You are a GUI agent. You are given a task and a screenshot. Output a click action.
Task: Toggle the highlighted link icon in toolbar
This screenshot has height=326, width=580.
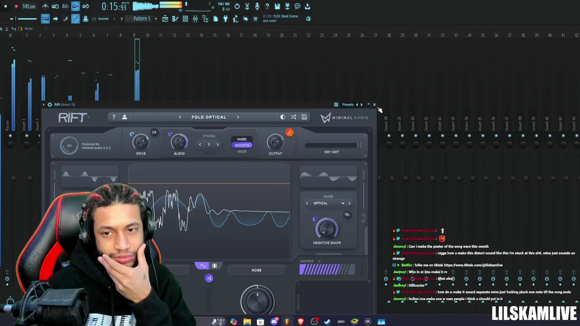tap(75, 19)
